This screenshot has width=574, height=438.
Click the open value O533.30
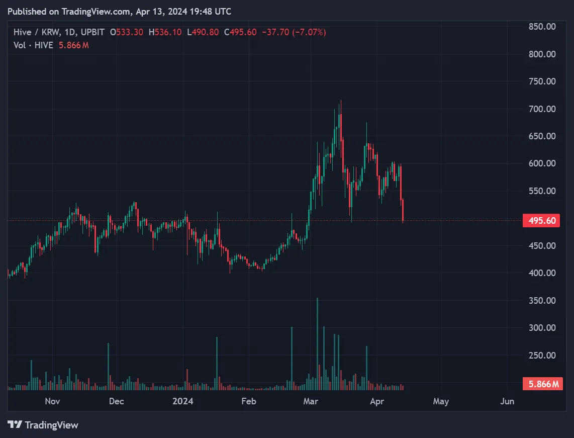(x=127, y=32)
